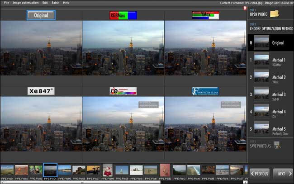Select the i2e logo label

pyautogui.click(x=123, y=91)
